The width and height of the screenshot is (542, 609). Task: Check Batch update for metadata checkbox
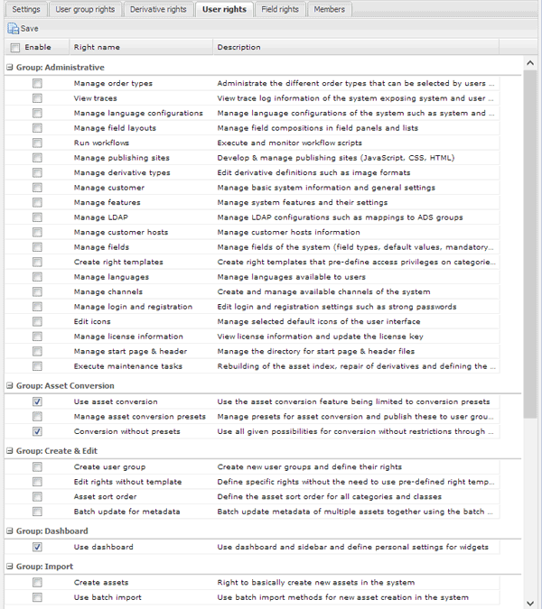[x=37, y=512]
